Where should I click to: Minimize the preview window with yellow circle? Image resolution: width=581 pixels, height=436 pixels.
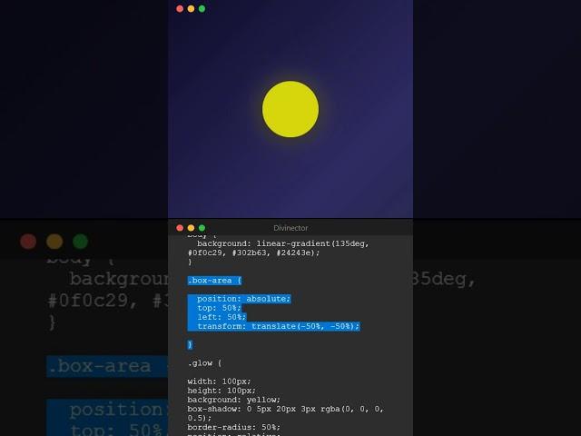[x=191, y=8]
